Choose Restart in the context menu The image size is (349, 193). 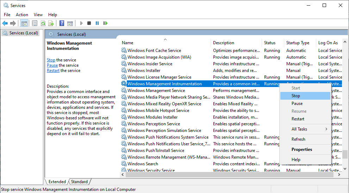pyautogui.click(x=305, y=119)
